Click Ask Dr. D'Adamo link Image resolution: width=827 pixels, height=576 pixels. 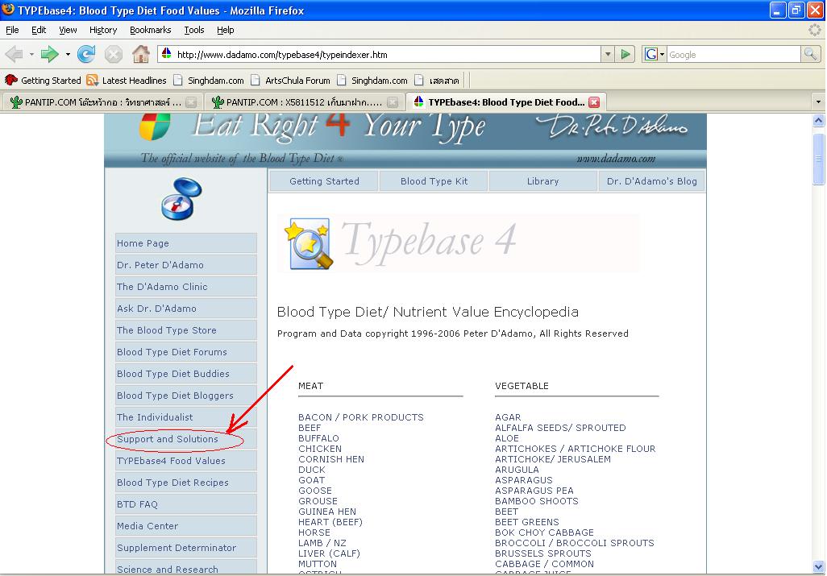click(x=185, y=309)
